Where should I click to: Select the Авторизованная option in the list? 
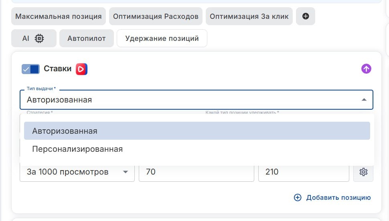point(197,131)
